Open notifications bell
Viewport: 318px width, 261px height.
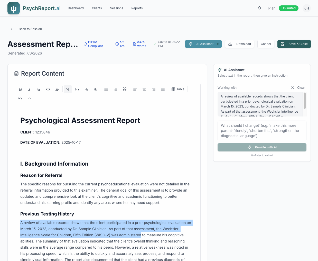coord(259,8)
